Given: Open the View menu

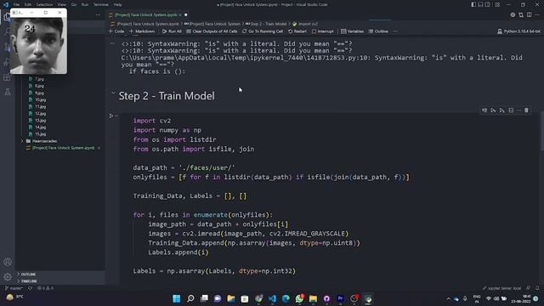Looking at the screenshot, I should (62, 4).
